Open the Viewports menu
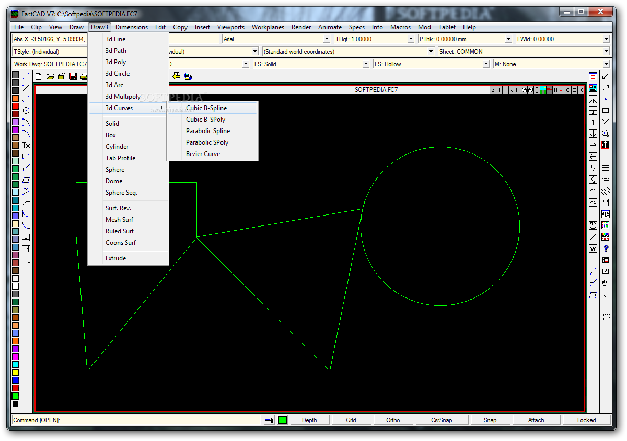 tap(230, 27)
